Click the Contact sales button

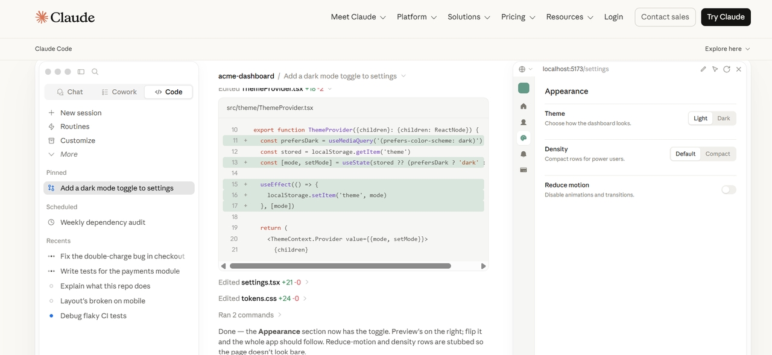(x=665, y=17)
